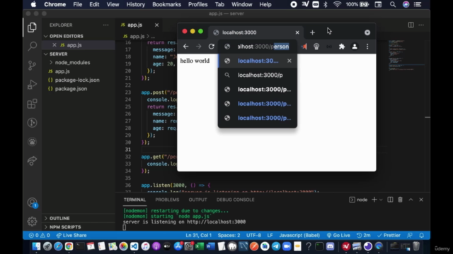Select the localhost:3000/p search suggestion
The width and height of the screenshot is (453, 254).
258,75
